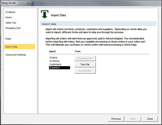Open the Sales Tax section
The width and height of the screenshot is (162, 125).
[x=11, y=23]
